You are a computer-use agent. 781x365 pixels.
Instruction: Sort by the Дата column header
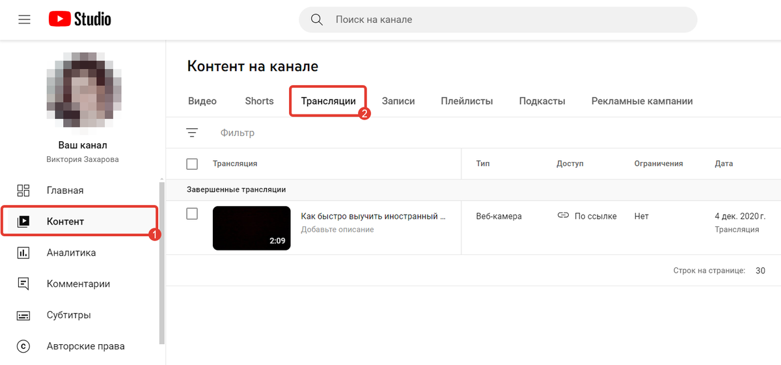coord(724,164)
